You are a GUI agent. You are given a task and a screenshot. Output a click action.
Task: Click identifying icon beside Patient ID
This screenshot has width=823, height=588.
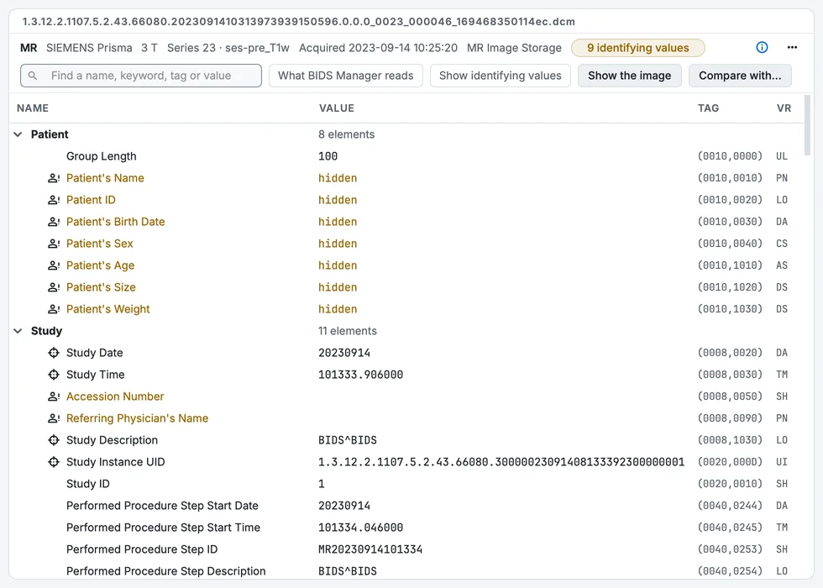click(54, 200)
